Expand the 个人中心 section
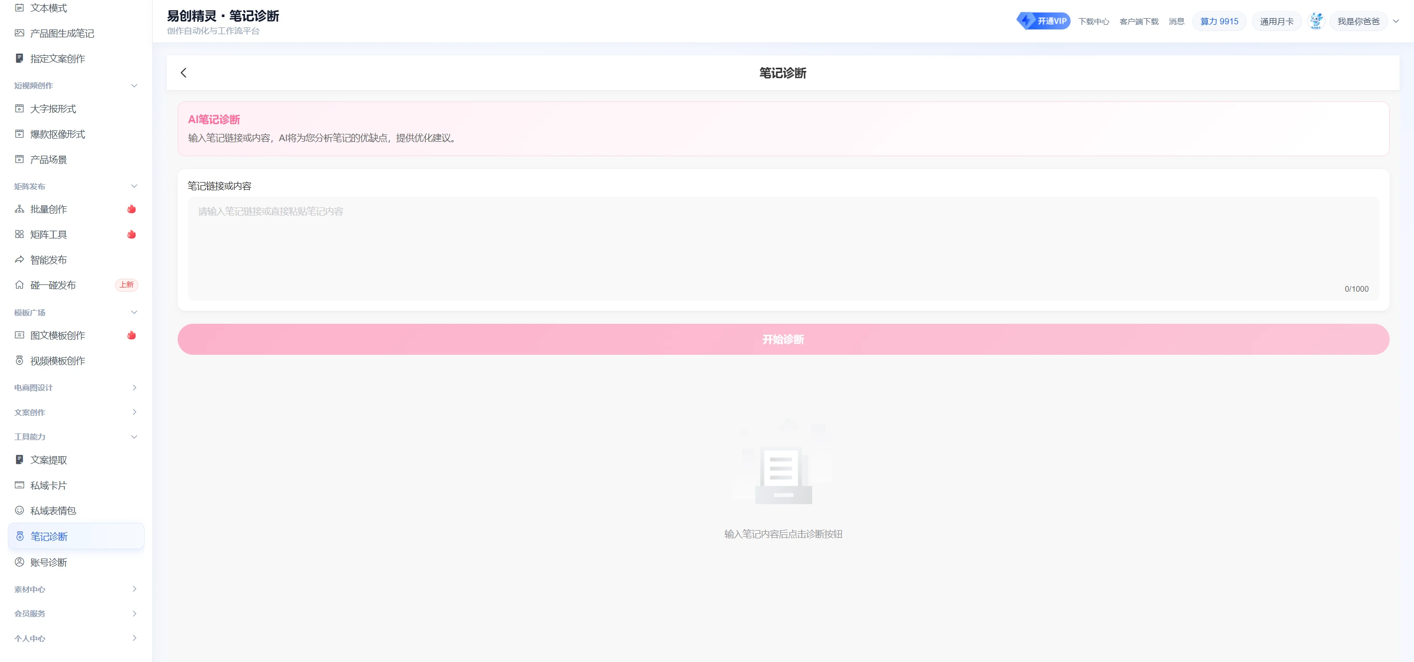The width and height of the screenshot is (1414, 662). coord(134,638)
